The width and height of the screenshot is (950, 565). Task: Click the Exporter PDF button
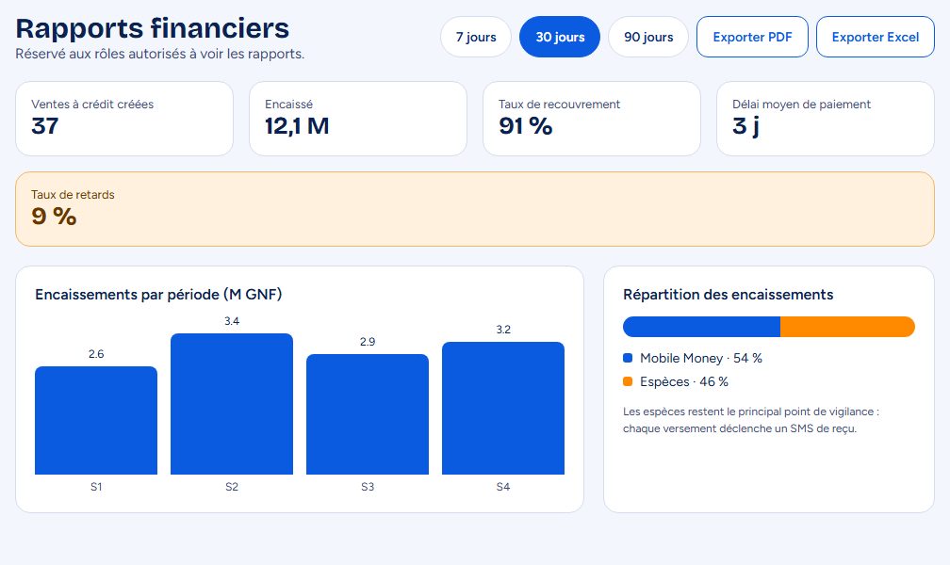point(752,37)
